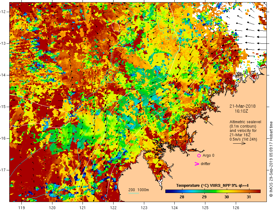The width and height of the screenshot is (273, 211).
Task: Click the 'and velocity for' text line
Action: (243, 131)
